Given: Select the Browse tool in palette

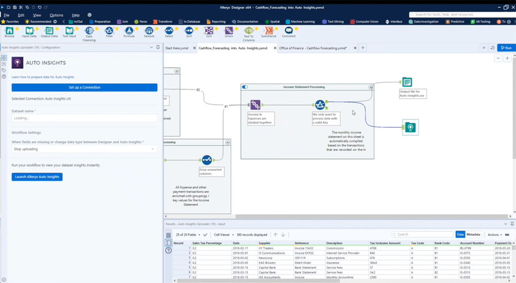Looking at the screenshot, I should 9,31.
